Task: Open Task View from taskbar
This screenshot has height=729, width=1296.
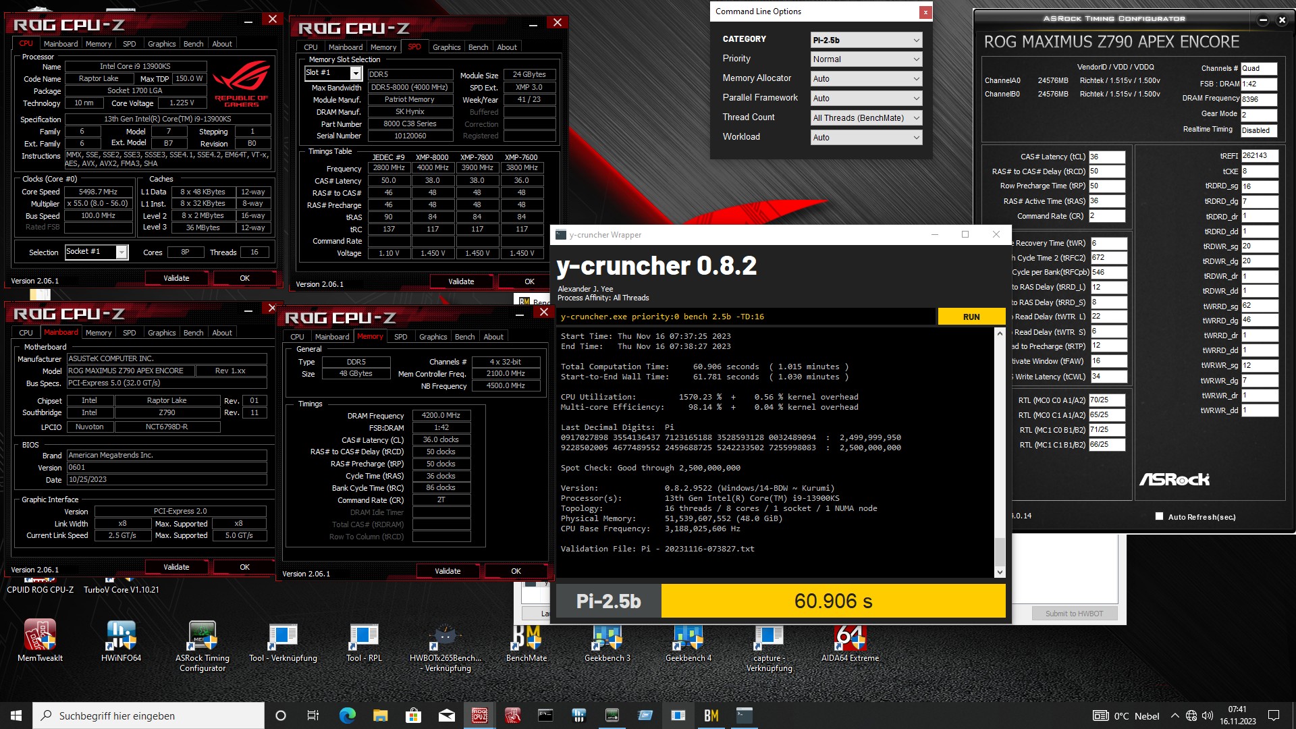Action: [x=313, y=715]
